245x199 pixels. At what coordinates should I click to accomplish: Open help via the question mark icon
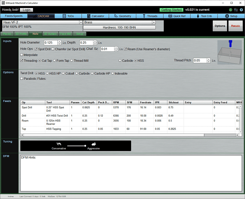coord(242,10)
